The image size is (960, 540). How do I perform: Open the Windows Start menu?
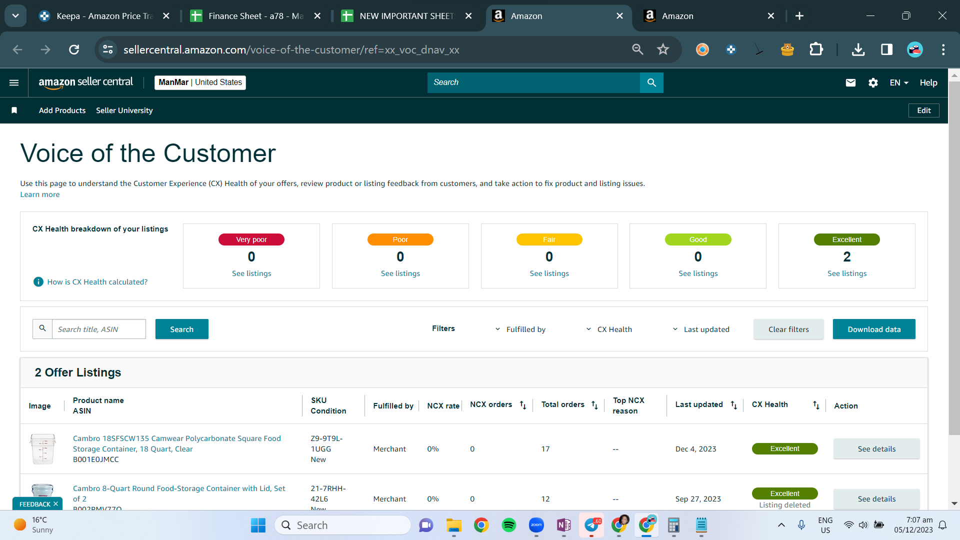click(258, 525)
